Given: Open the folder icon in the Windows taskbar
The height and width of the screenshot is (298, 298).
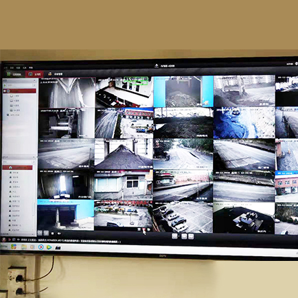Looking at the screenshot, I should 24,247.
